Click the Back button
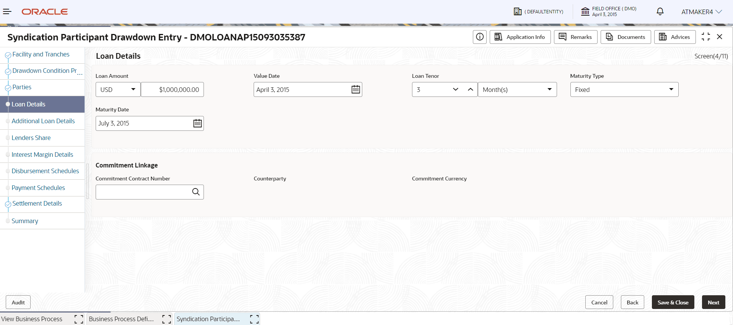Image resolution: width=733 pixels, height=325 pixels. tap(632, 302)
